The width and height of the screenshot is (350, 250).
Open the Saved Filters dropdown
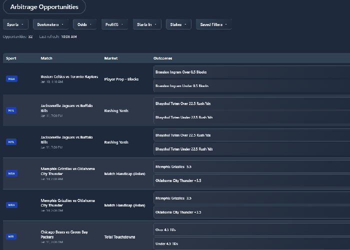[x=214, y=24]
